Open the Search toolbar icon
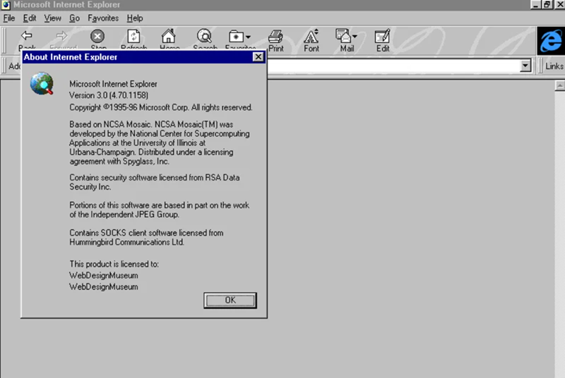565x378 pixels. [x=204, y=37]
